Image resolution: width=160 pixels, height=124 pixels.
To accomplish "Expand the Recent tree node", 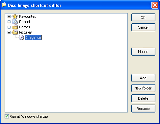I will [9, 22].
